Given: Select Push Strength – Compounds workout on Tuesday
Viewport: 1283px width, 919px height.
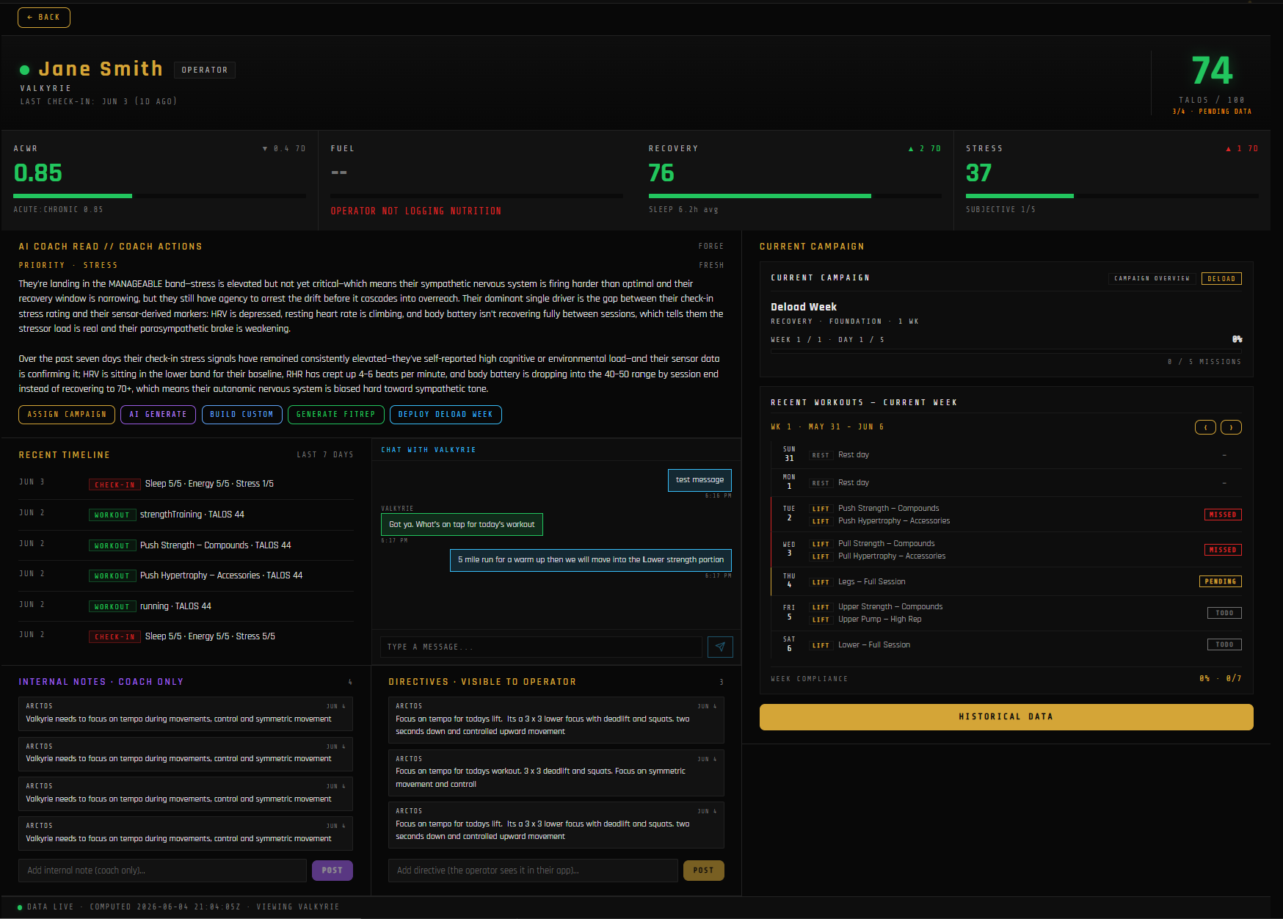Looking at the screenshot, I should 888,508.
